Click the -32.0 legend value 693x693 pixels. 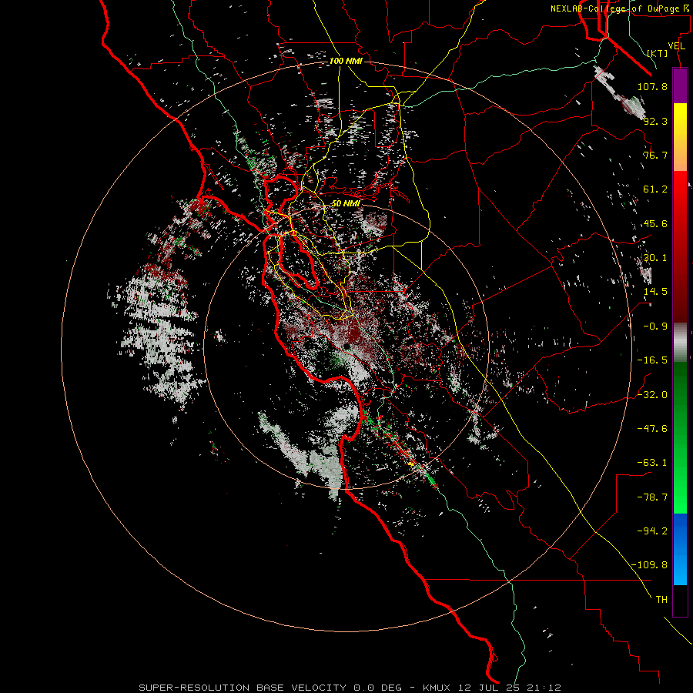pos(652,395)
